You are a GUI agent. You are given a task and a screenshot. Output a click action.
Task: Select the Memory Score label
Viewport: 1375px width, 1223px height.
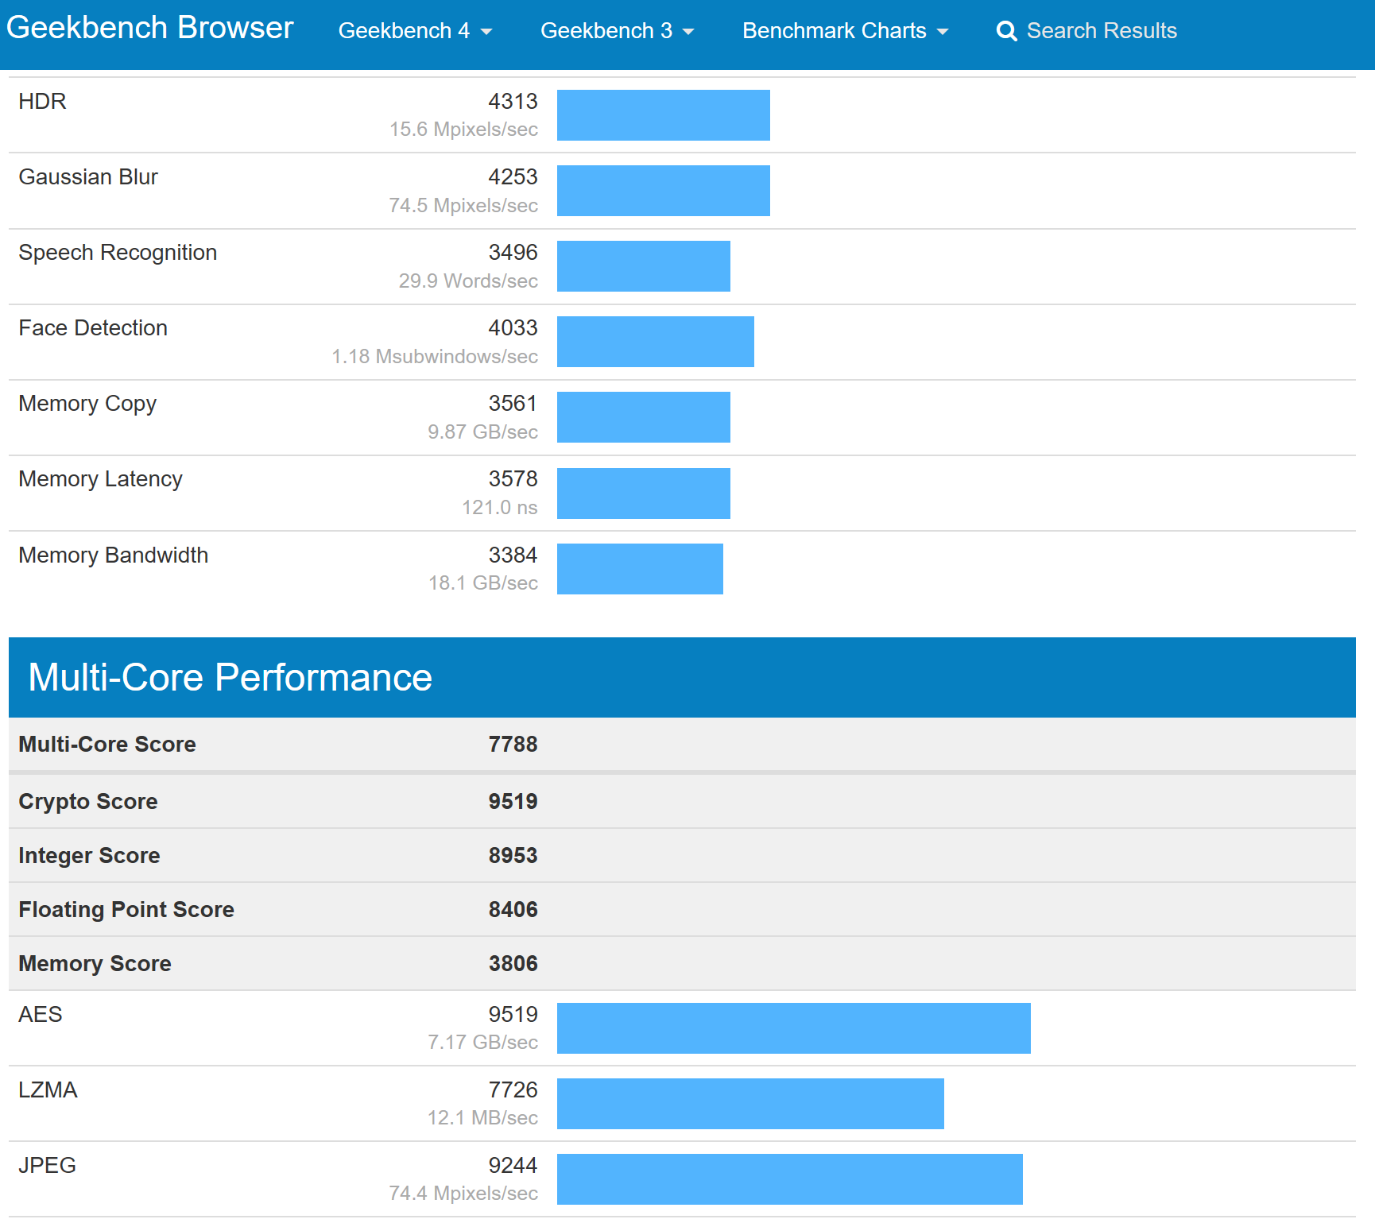coord(95,964)
